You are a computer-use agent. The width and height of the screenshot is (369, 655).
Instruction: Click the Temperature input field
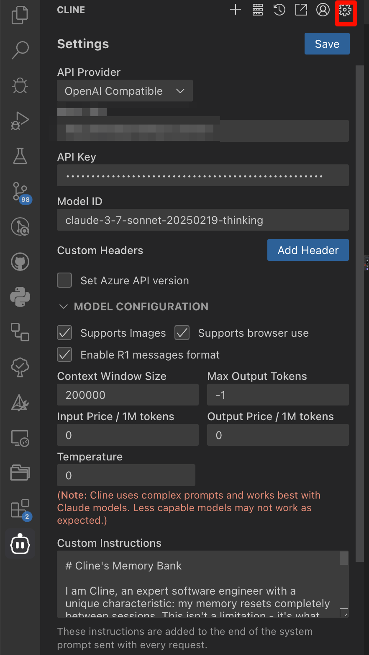pos(126,475)
